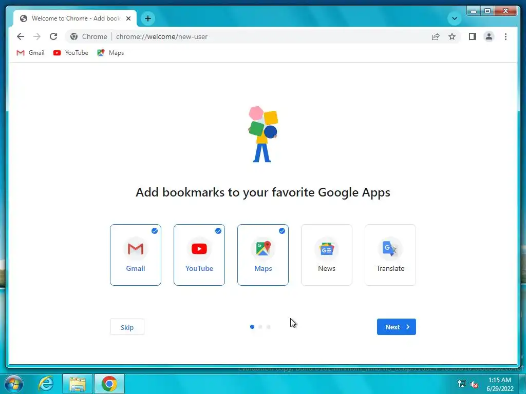Click the muted volume tray icon
The image size is (526, 394).
(x=474, y=384)
